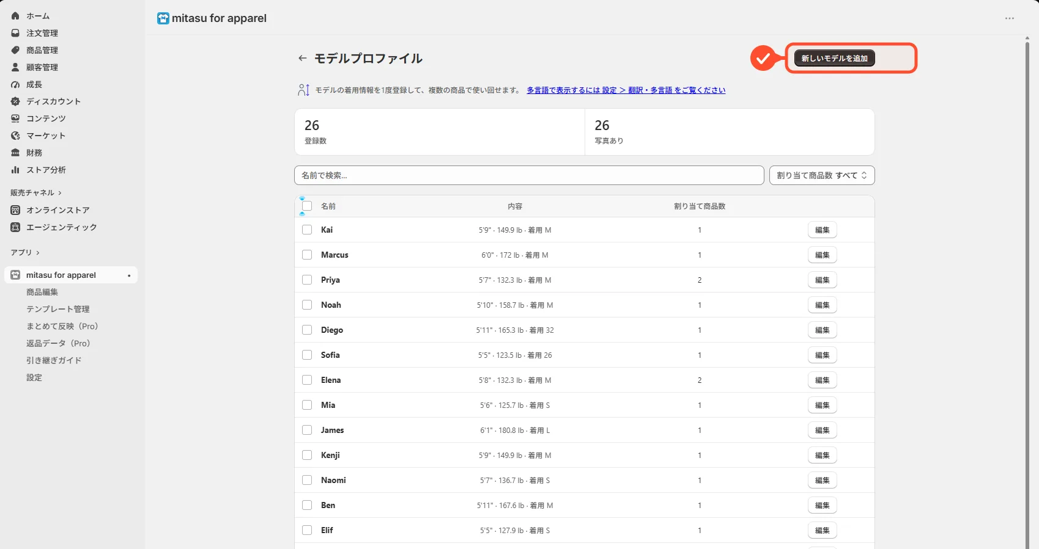This screenshot has width=1039, height=549.
Task: Click the 登録数 26 stat card
Action: pos(440,132)
